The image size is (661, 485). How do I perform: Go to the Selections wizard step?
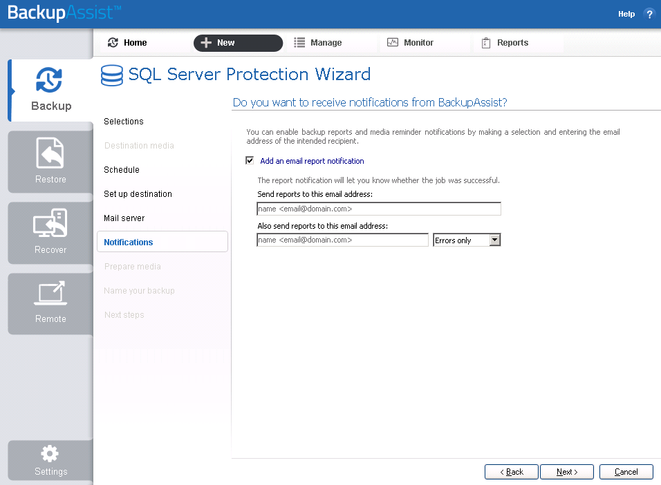124,122
